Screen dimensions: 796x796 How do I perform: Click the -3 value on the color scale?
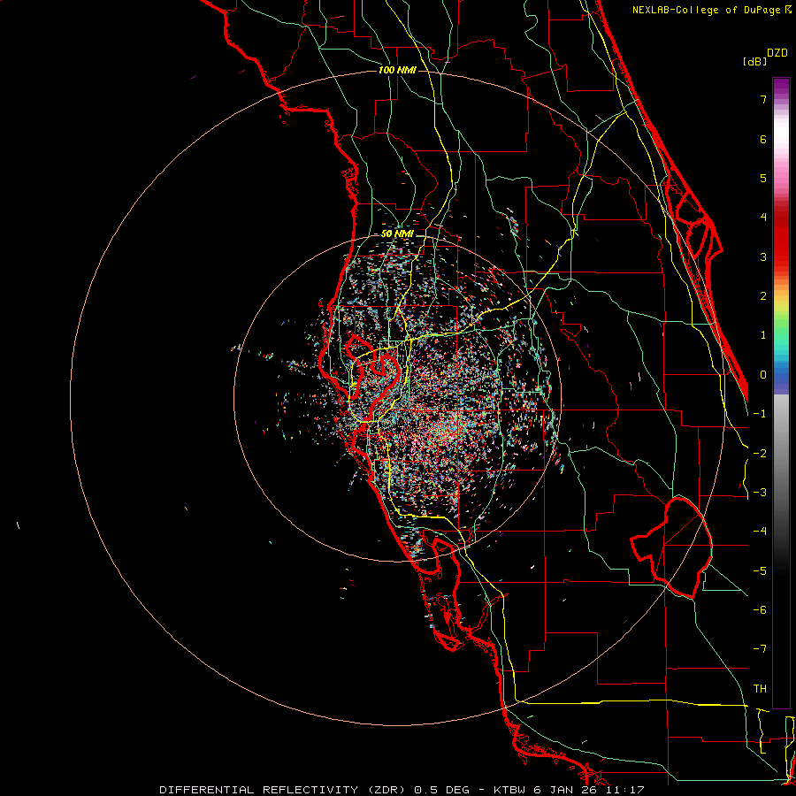pyautogui.click(x=760, y=493)
